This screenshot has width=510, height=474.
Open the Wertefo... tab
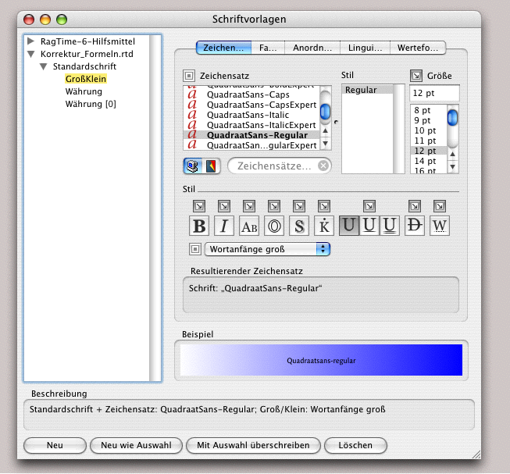click(x=417, y=48)
